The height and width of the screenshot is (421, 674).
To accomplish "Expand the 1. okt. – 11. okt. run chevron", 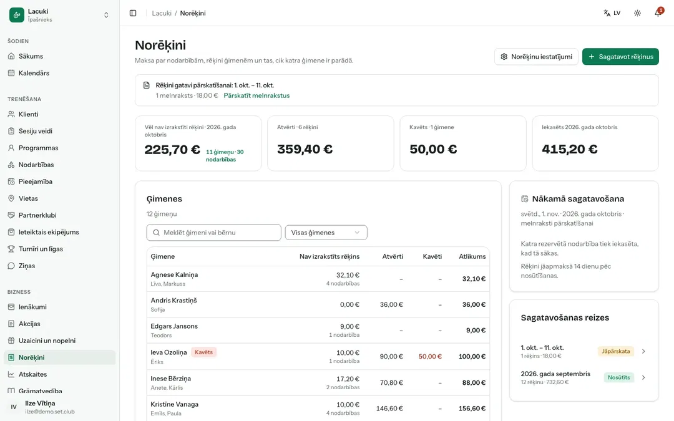I will click(x=643, y=351).
